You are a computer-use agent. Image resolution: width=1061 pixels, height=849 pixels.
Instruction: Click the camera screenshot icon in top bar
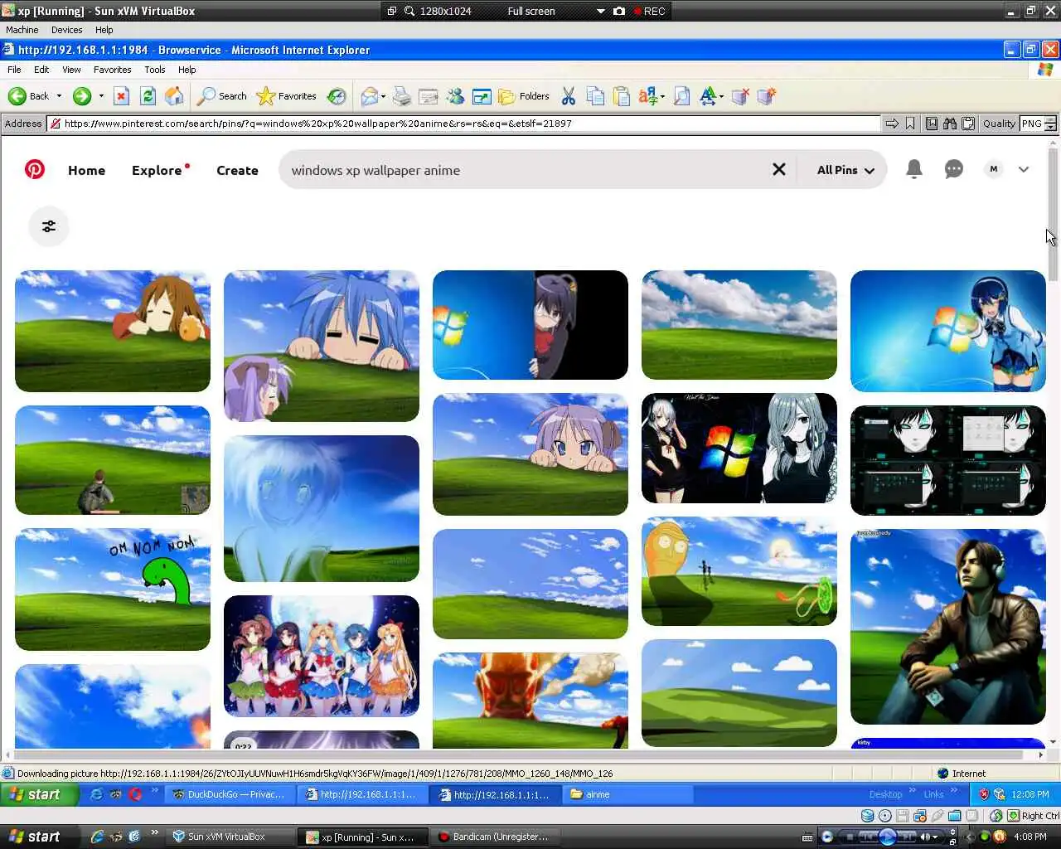click(x=619, y=12)
